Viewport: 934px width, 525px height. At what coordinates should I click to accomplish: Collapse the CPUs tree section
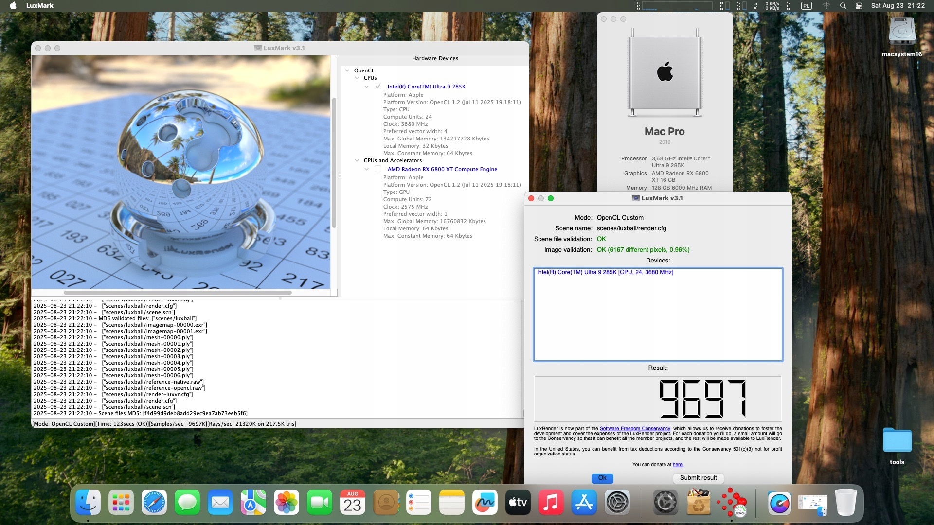pyautogui.click(x=357, y=78)
